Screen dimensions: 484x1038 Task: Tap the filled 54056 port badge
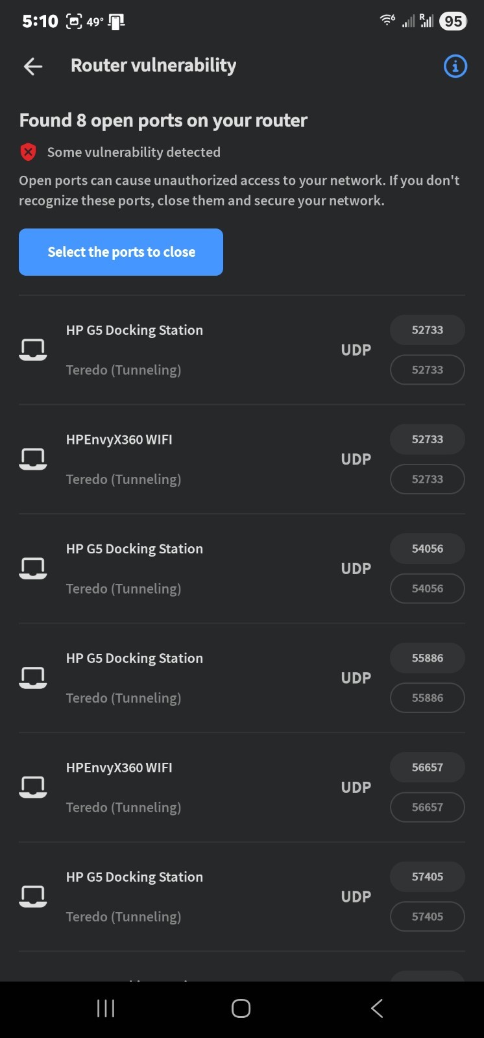[x=427, y=549]
